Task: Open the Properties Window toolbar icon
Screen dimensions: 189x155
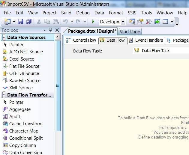Action: click(x=140, y=22)
